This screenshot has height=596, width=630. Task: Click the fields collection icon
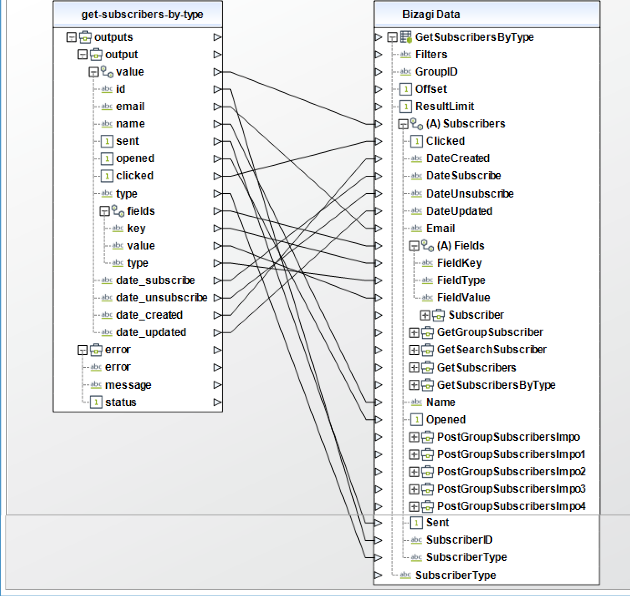pos(118,211)
